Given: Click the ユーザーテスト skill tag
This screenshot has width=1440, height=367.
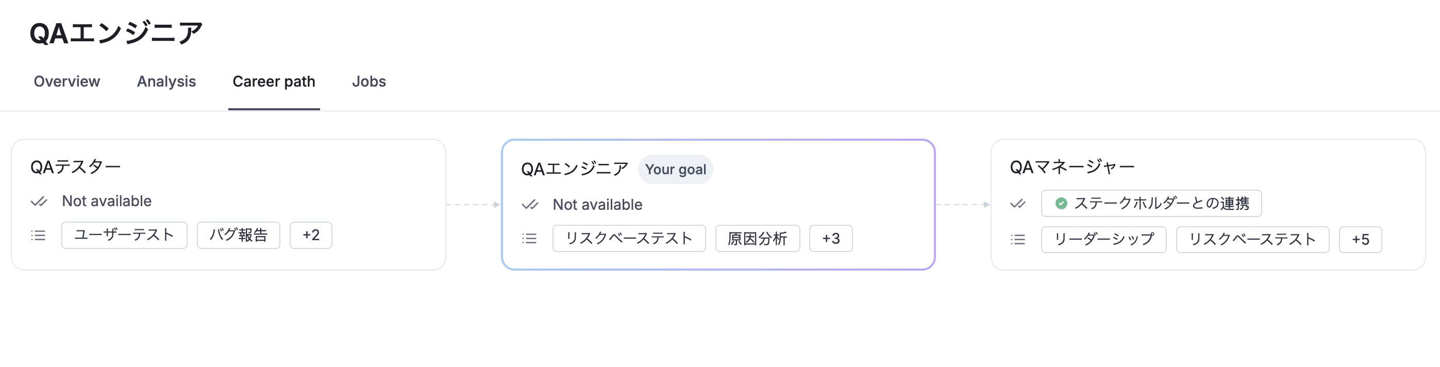Looking at the screenshot, I should 124,236.
